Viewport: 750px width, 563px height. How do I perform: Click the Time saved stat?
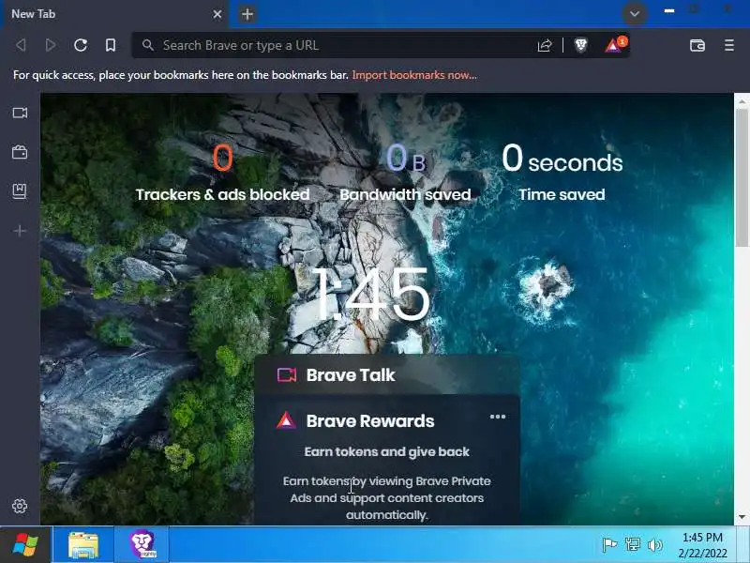tap(562, 173)
